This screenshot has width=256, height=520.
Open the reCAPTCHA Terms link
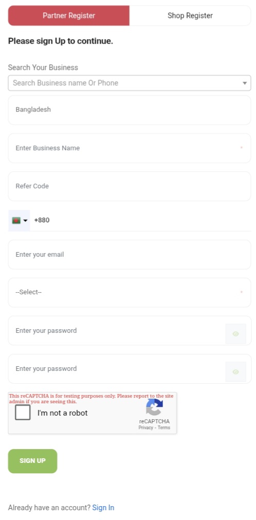pyautogui.click(x=164, y=427)
